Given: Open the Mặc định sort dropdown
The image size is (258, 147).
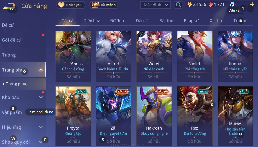Looking at the screenshot, I should click(155, 5).
